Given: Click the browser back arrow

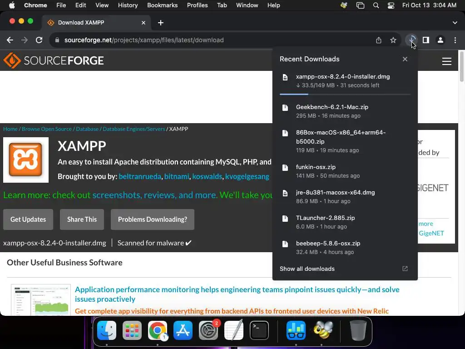Looking at the screenshot, I should [10, 40].
